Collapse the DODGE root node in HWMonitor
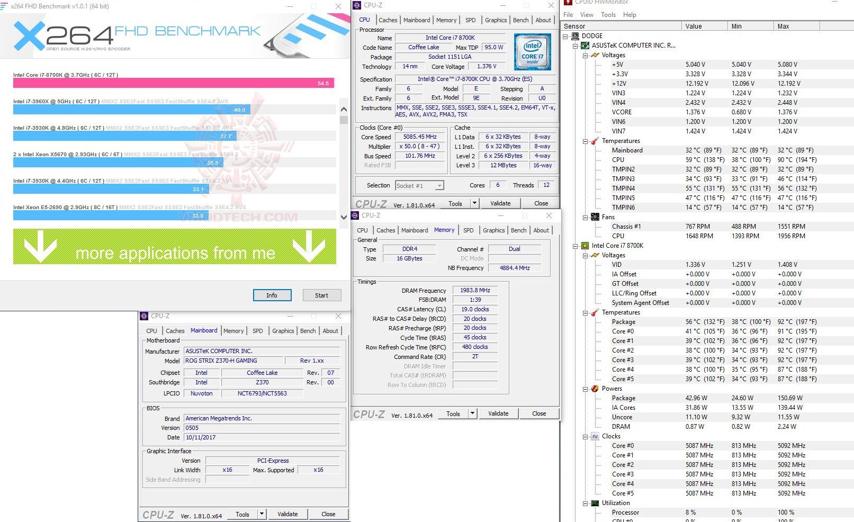The image size is (854, 522). coord(565,36)
